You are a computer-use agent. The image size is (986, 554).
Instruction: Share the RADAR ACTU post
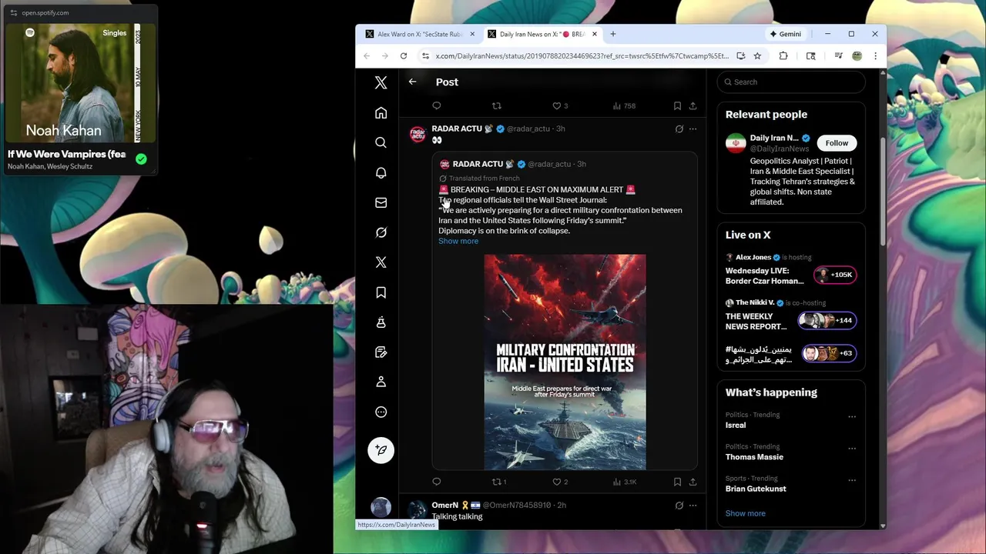(693, 482)
